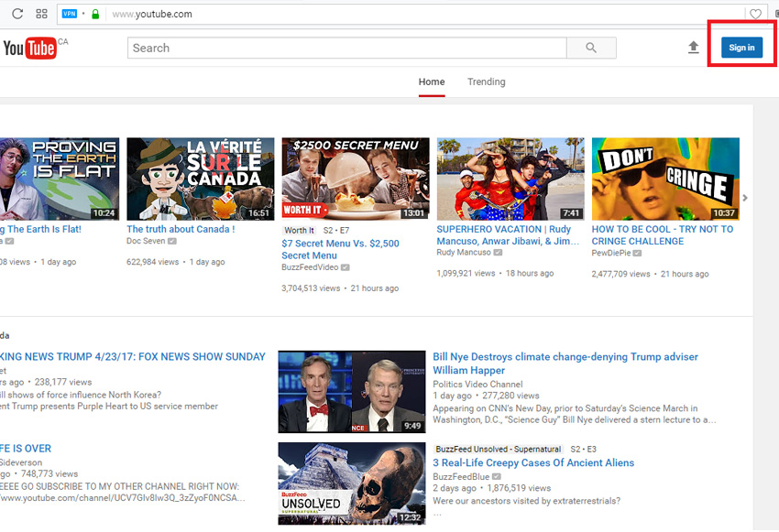Open the Bill Nye video thumbnail
The height and width of the screenshot is (532, 779).
352,392
